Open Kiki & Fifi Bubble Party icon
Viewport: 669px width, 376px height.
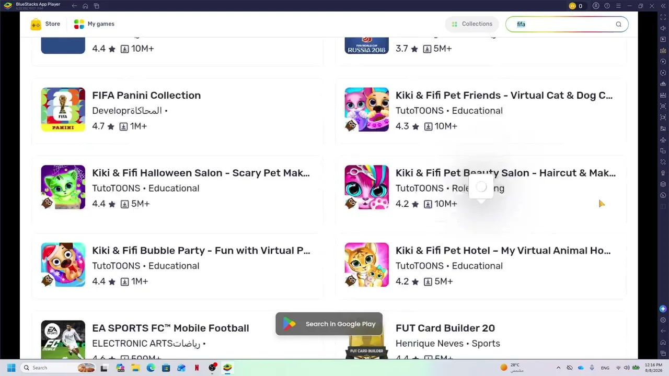tap(63, 265)
